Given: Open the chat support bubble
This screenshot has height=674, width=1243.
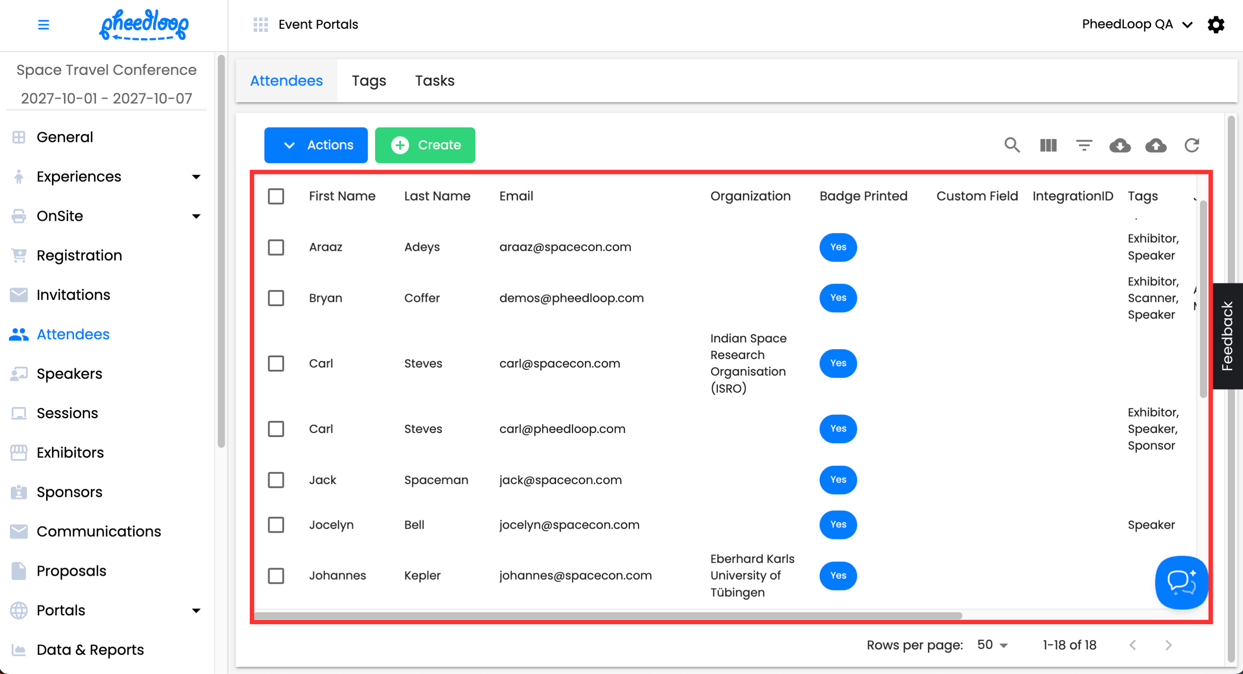Looking at the screenshot, I should (x=1181, y=582).
